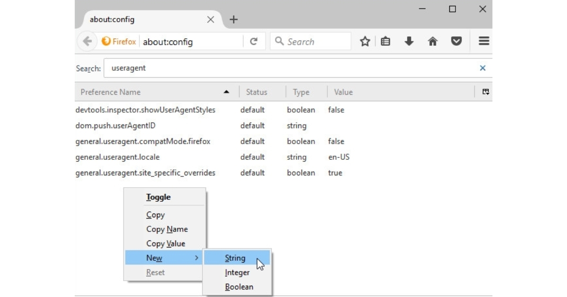The height and width of the screenshot is (297, 567).
Task: Click the back arrow navigation button
Action: [87, 41]
